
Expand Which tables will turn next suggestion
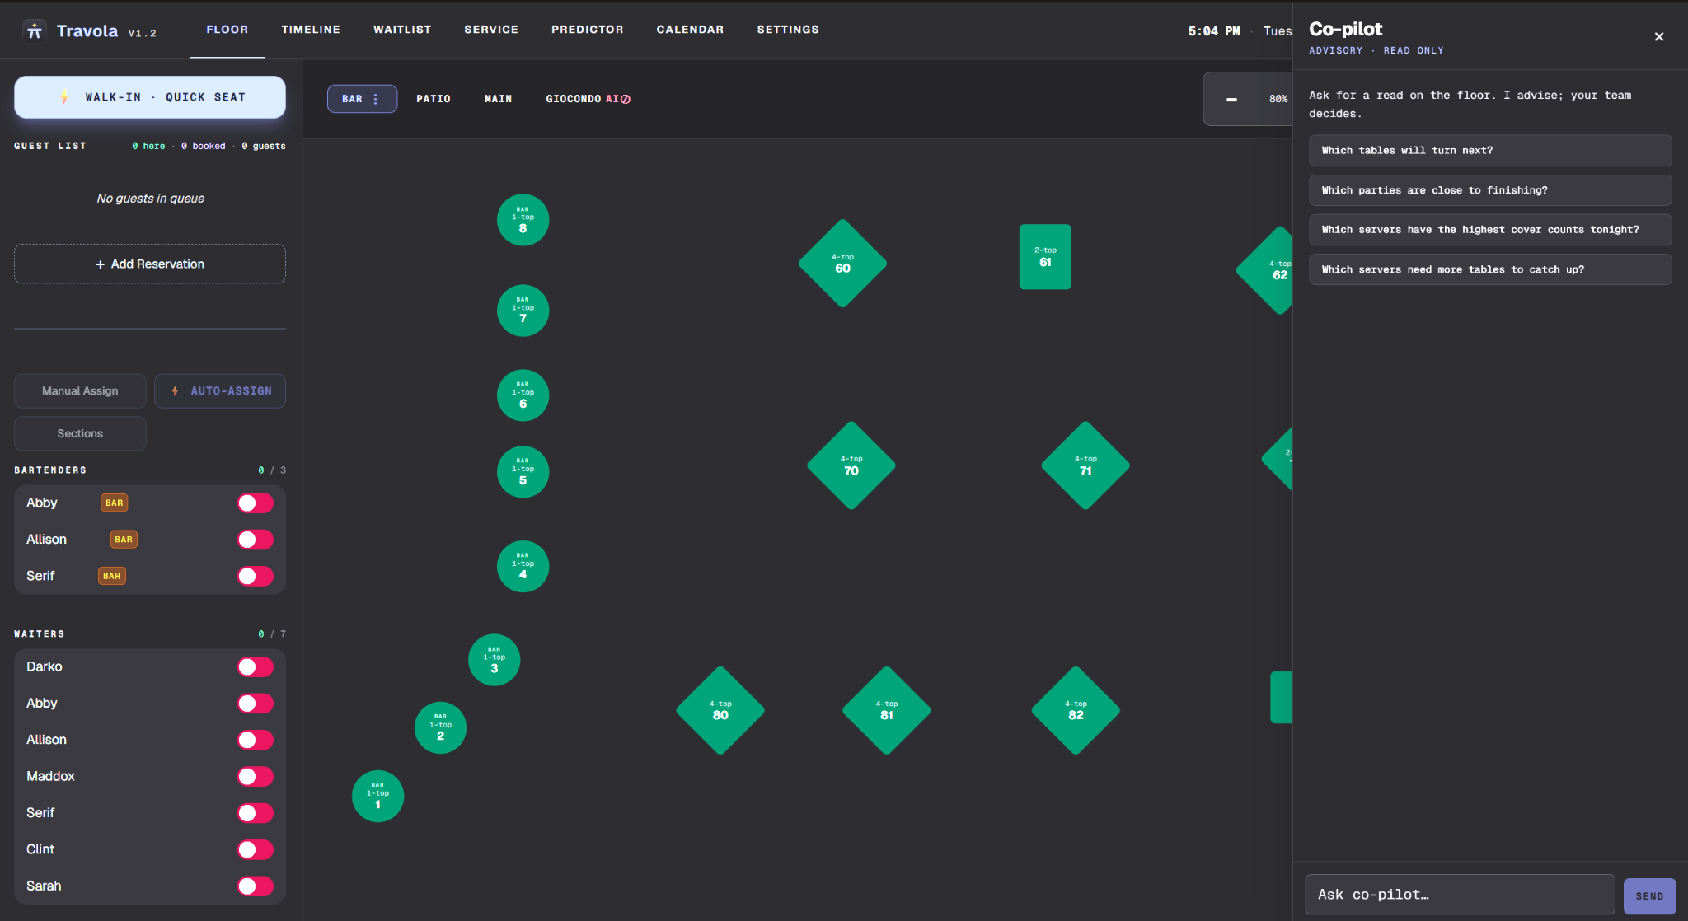(x=1490, y=151)
